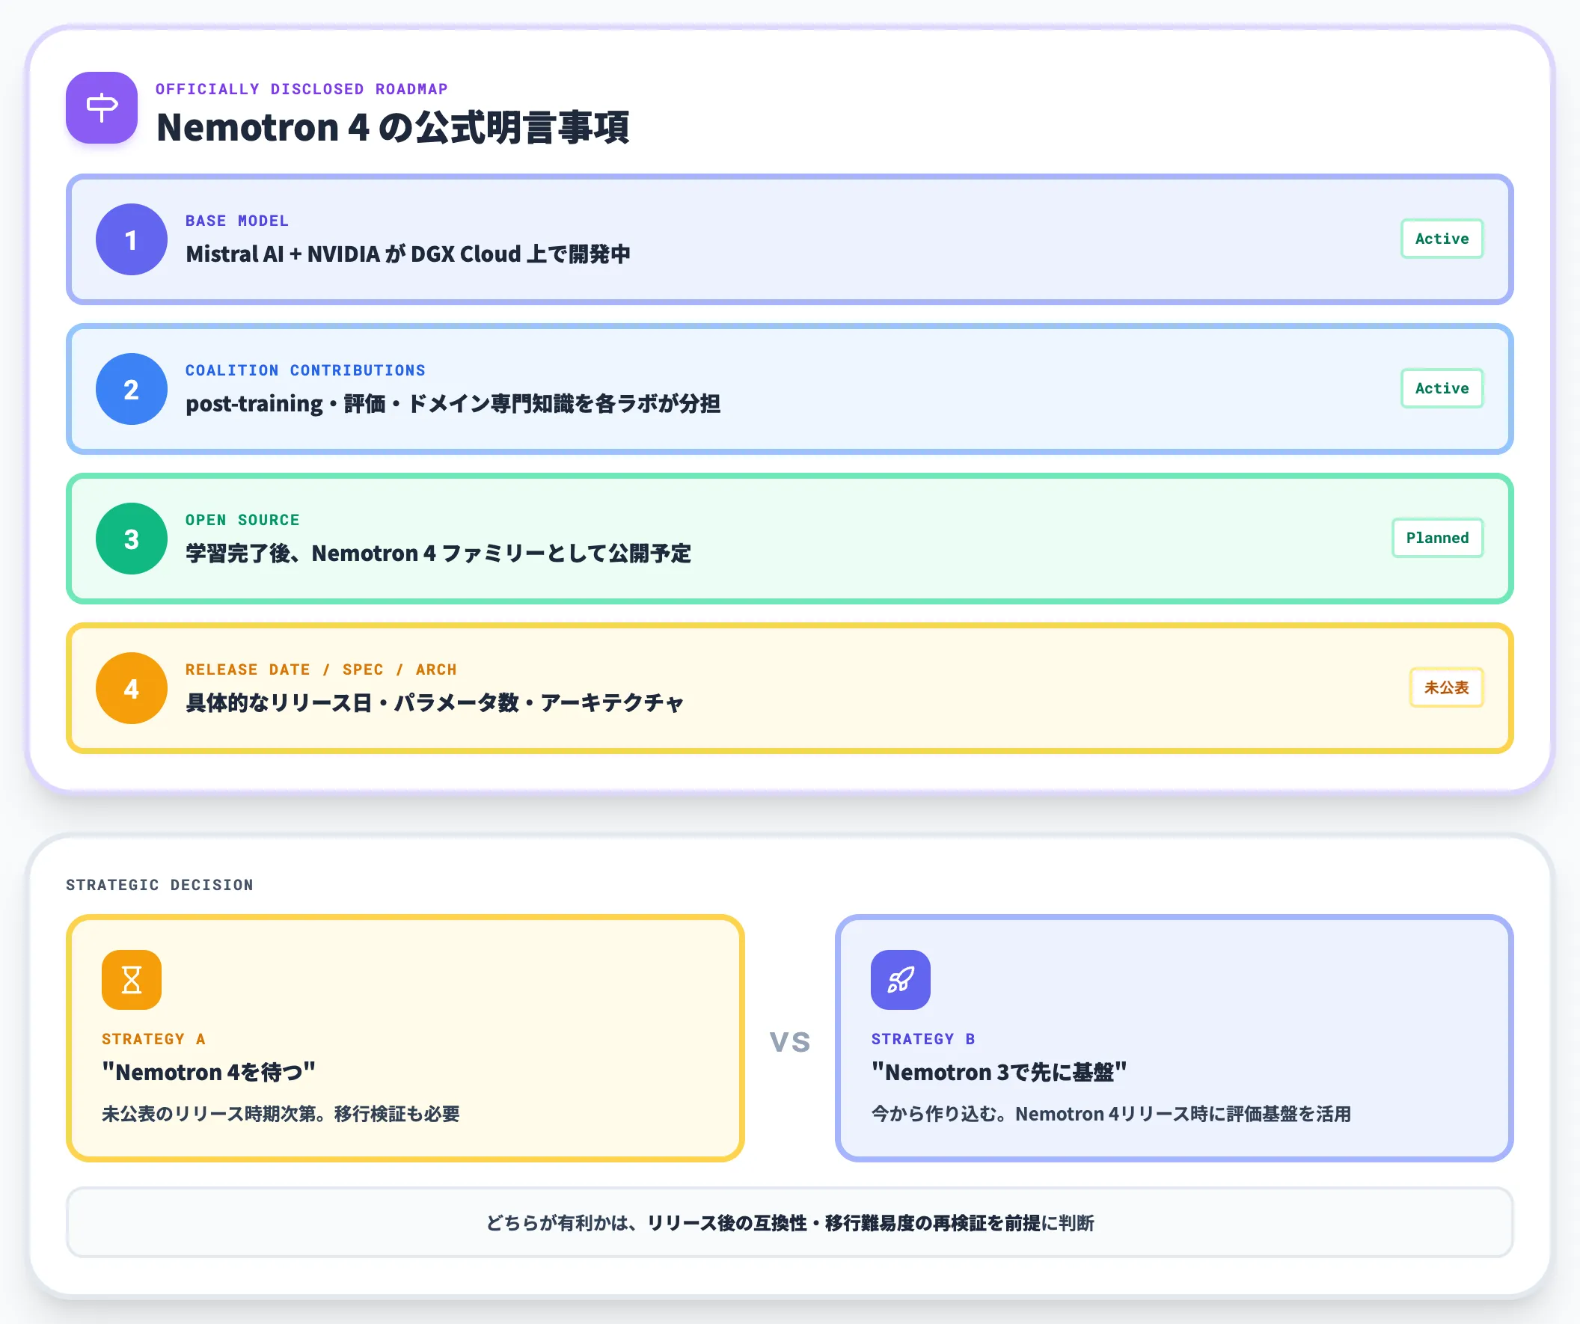Click the "BASE MODEL" label
The image size is (1580, 1324).
[237, 221]
